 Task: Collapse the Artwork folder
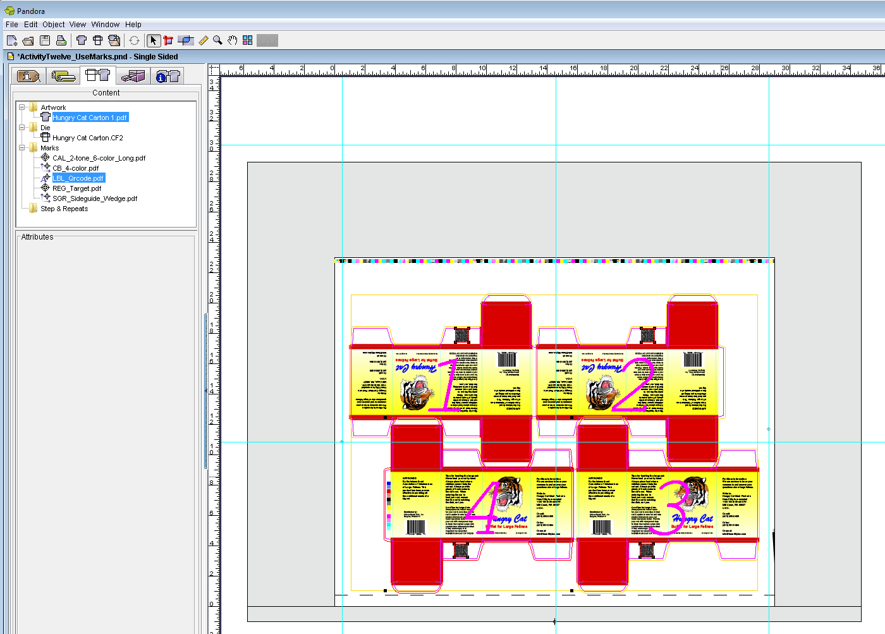coord(22,107)
